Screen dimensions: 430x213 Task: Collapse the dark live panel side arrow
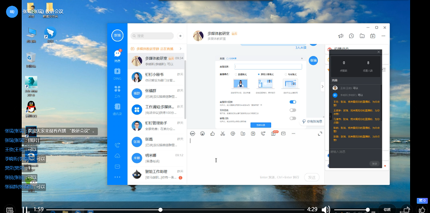[330, 117]
